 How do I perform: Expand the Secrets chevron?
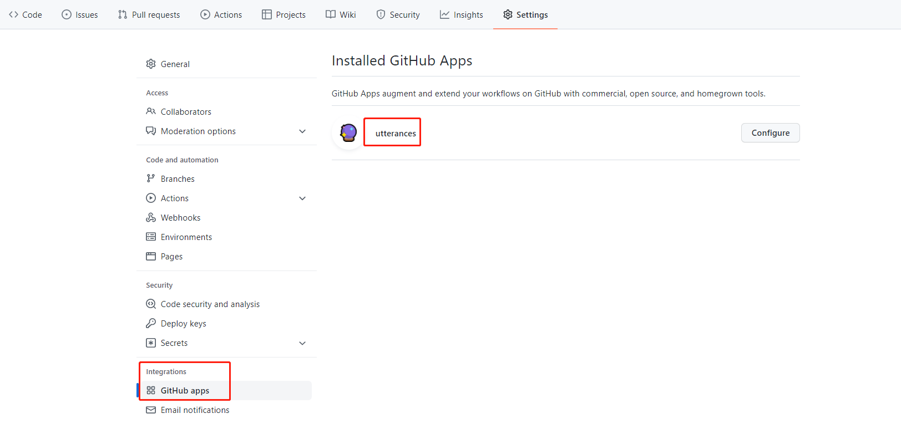coord(302,343)
